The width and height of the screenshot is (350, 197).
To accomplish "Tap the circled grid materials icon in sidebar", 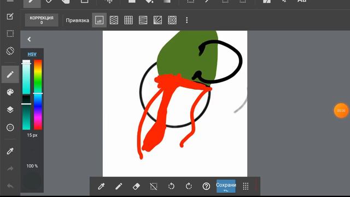I will click(10, 128).
